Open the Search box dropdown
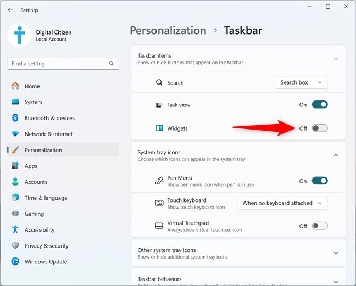 [302, 82]
